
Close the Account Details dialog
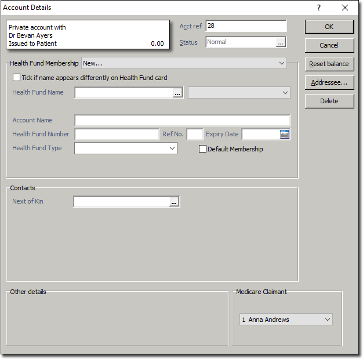coord(346,8)
